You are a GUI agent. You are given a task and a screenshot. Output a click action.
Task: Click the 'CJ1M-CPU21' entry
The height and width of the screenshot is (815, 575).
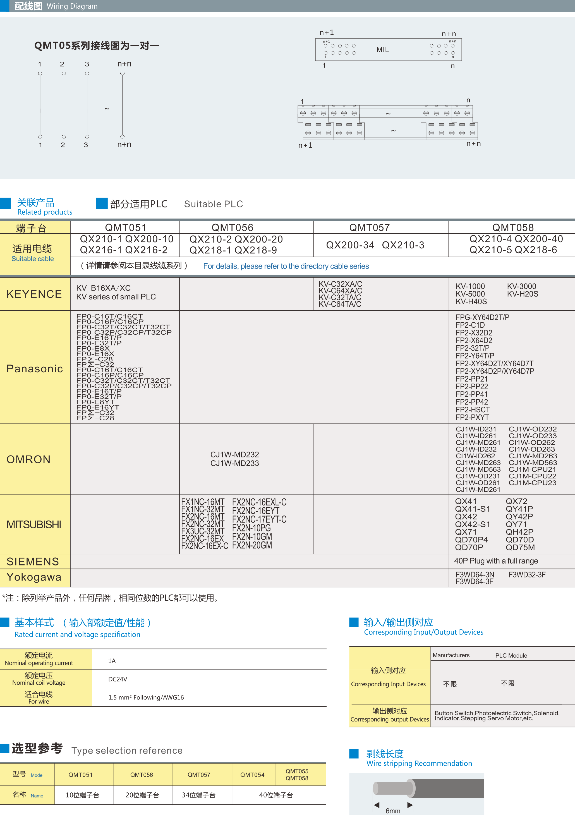pyautogui.click(x=532, y=469)
